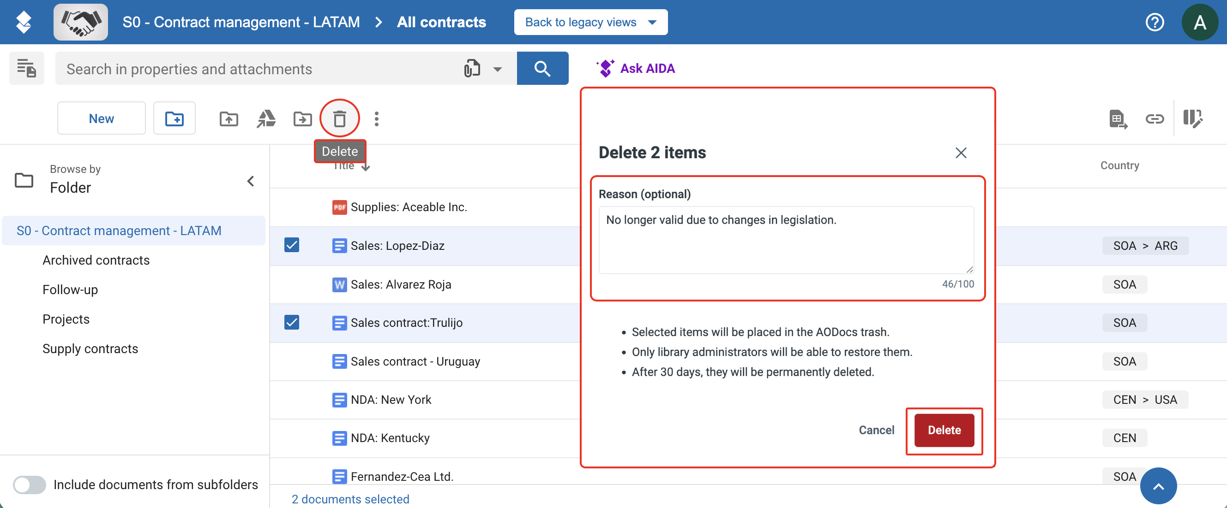
Task: Open the NDA: Kentucky document
Action: click(390, 438)
